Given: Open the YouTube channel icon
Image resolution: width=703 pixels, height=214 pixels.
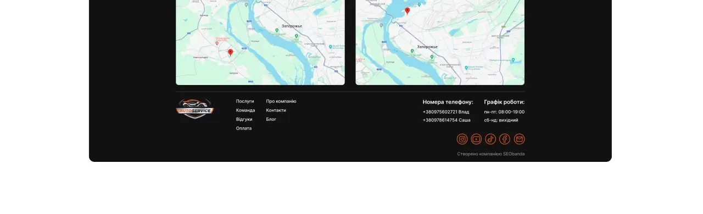Looking at the screenshot, I should pyautogui.click(x=476, y=139).
